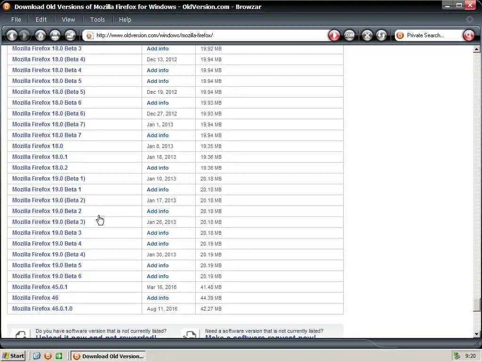Open Mozilla Firefox 19.0 Beta 5 link
Screen dimensions: 482x362
[x=47, y=265]
